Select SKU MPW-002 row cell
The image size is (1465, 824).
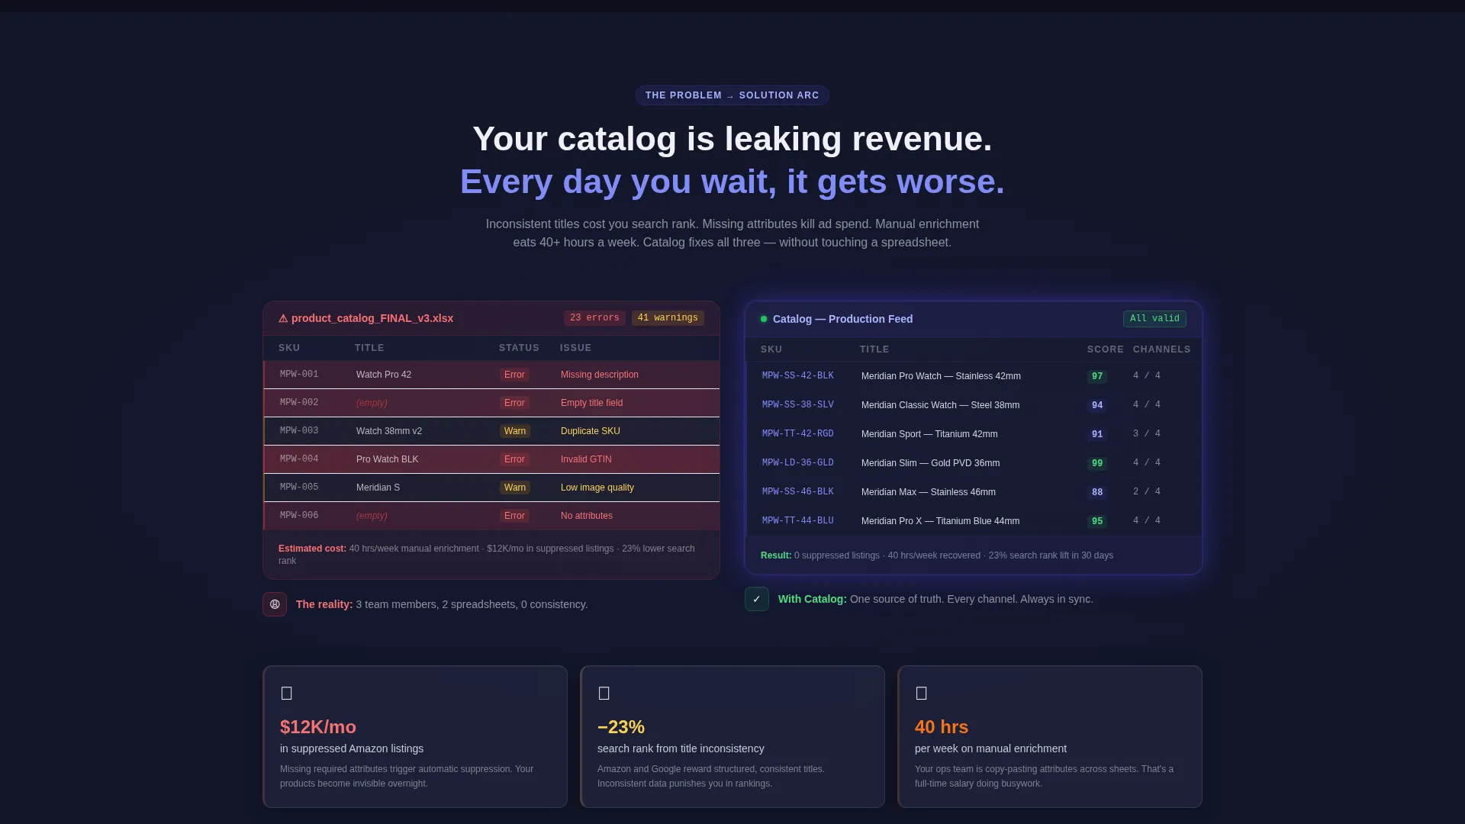pyautogui.click(x=299, y=403)
